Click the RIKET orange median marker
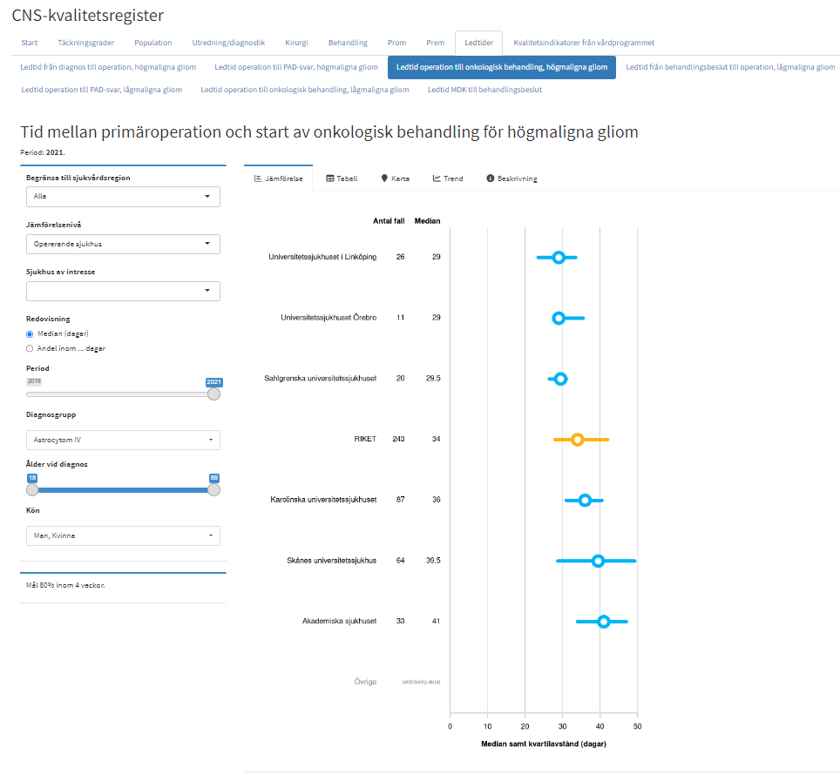Viewport: 840px width, 774px height. point(577,439)
